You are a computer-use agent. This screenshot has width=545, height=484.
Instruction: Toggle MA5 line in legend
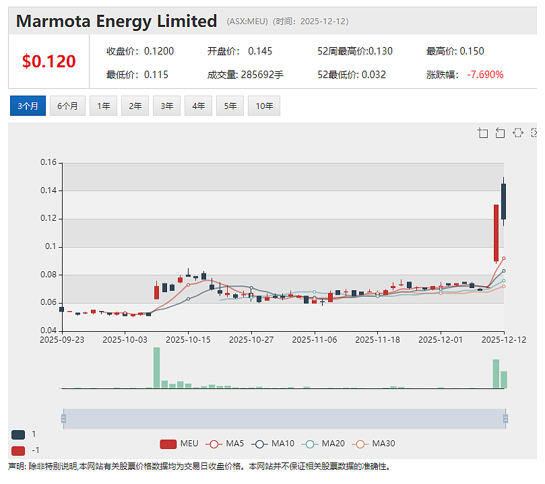[x=224, y=444]
